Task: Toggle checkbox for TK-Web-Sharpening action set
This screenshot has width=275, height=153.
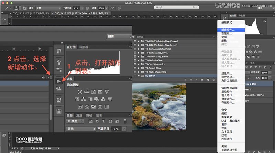Action: pyautogui.click(x=135, y=72)
